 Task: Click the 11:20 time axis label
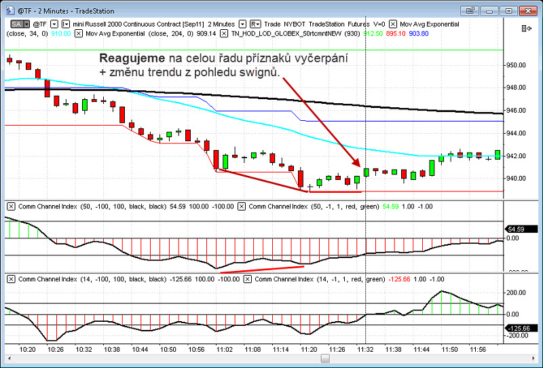coord(309,349)
